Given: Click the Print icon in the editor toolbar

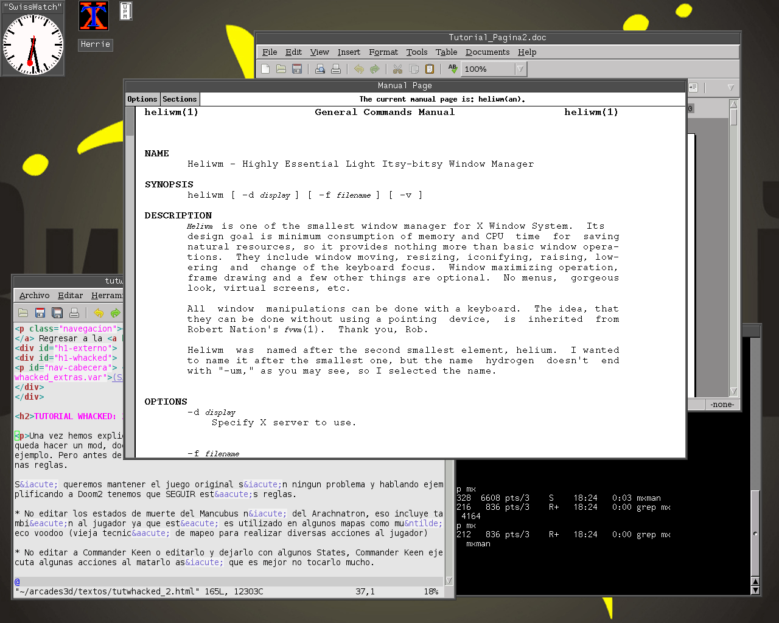Looking at the screenshot, I should [x=74, y=313].
